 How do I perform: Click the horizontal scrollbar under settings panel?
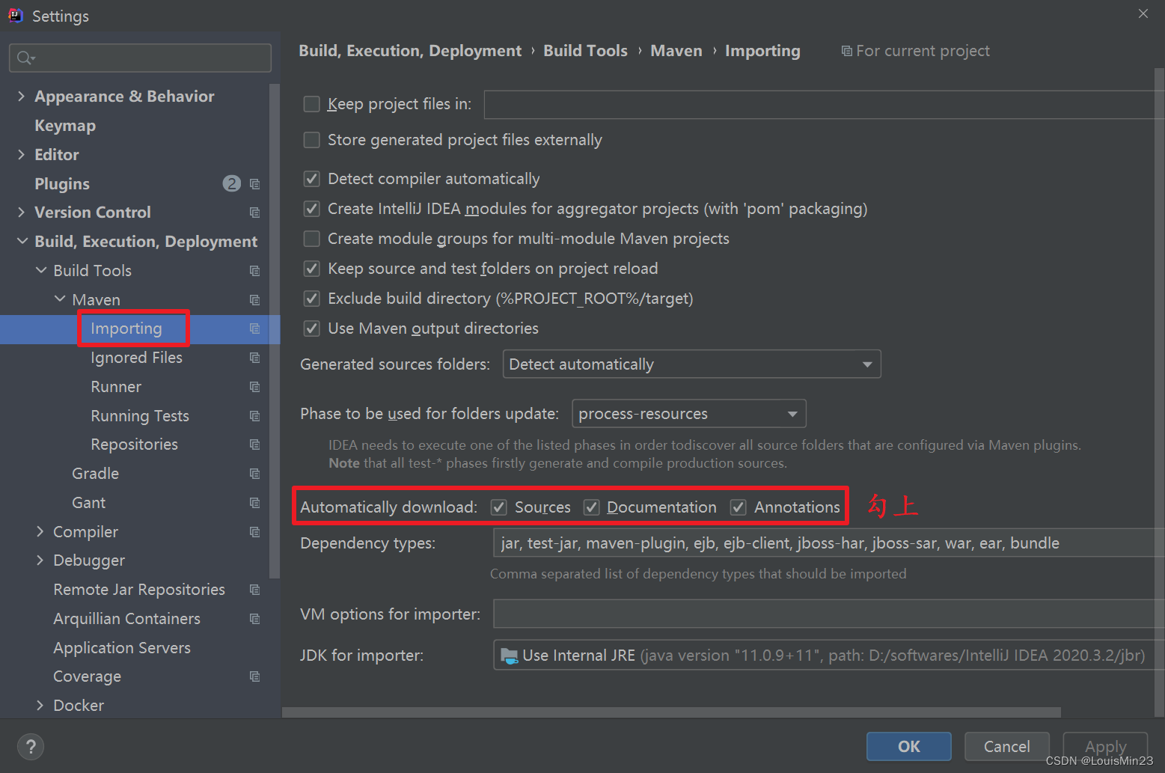[x=671, y=712]
